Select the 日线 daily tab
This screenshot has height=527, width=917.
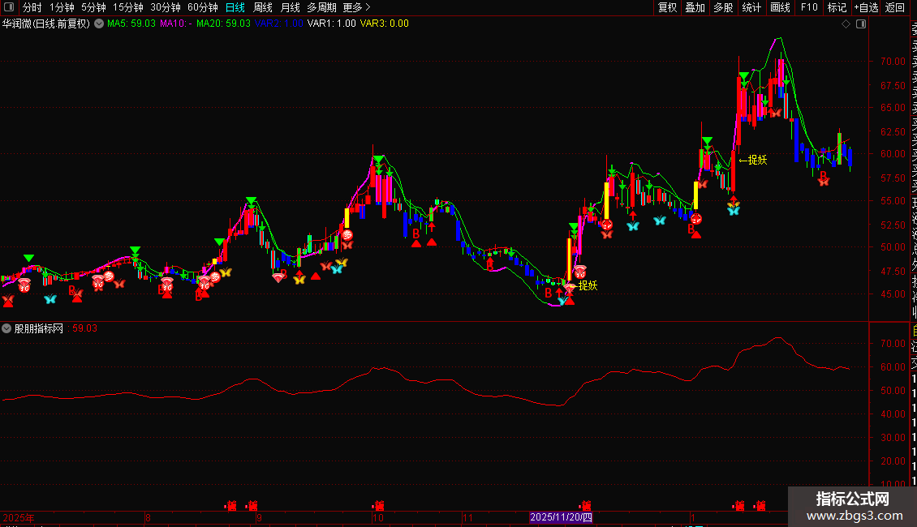click(x=235, y=7)
